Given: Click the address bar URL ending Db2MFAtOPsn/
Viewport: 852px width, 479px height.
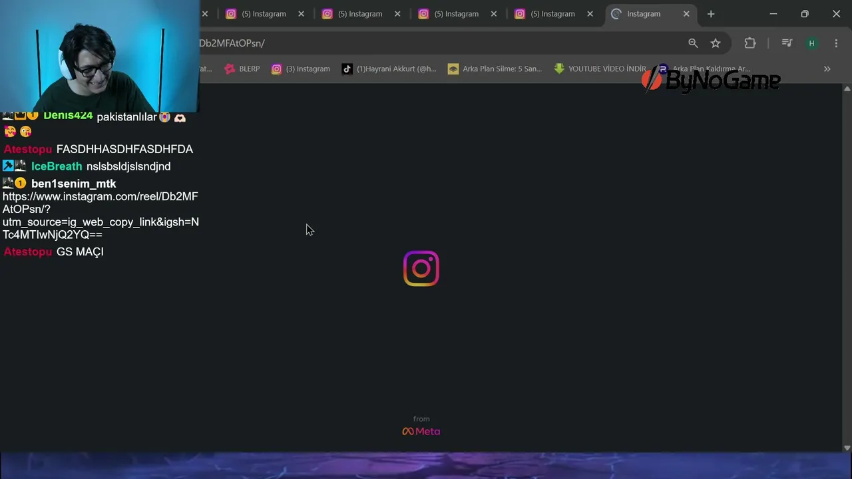Looking at the screenshot, I should 232,43.
